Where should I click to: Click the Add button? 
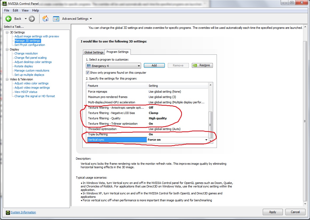154,65
